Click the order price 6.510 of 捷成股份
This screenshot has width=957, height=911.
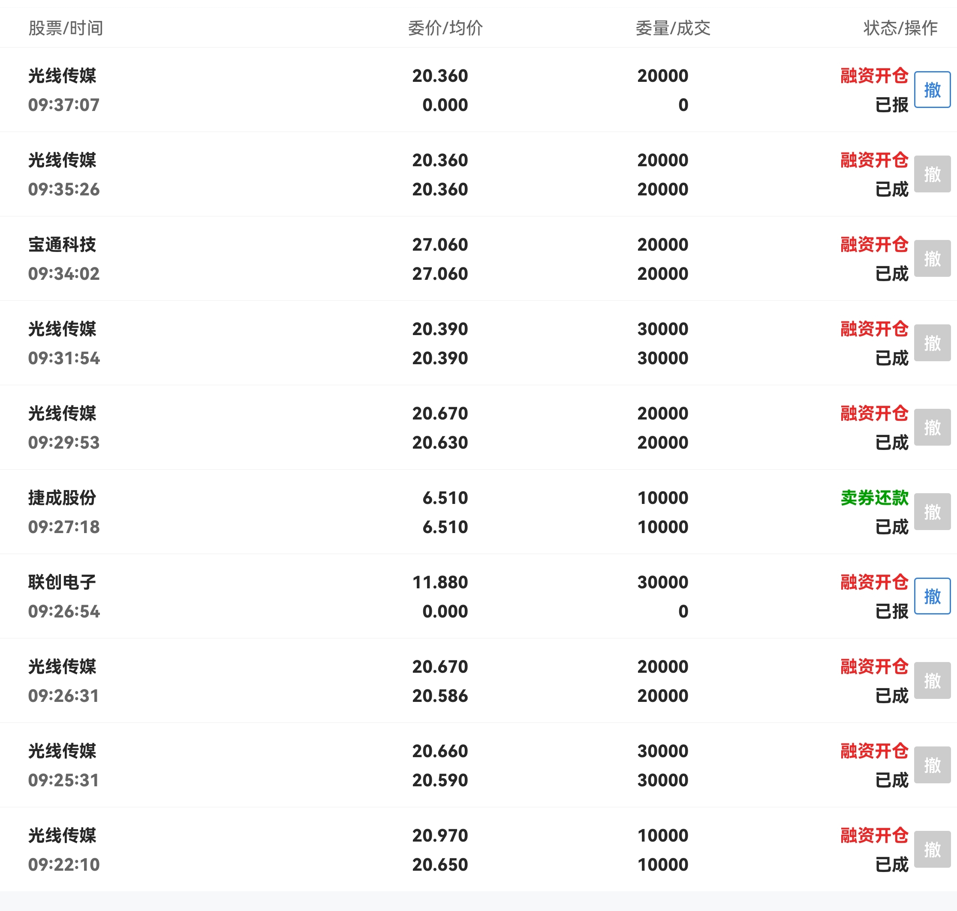(445, 498)
